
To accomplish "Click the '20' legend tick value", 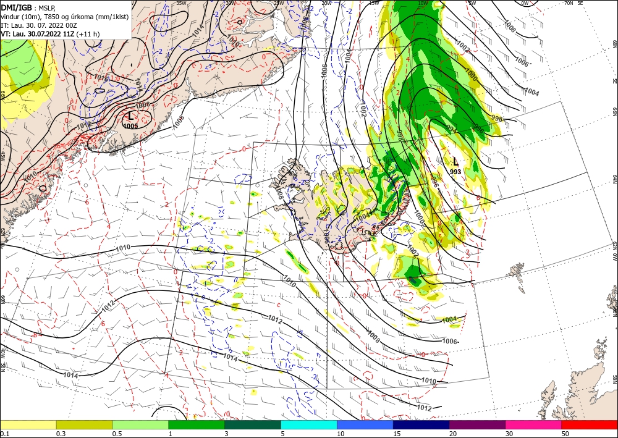I will click(x=453, y=434).
